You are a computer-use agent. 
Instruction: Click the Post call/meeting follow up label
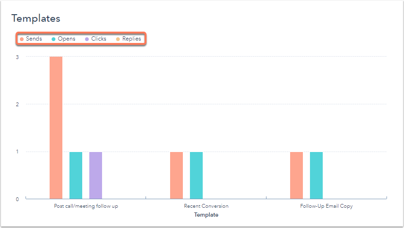86,206
